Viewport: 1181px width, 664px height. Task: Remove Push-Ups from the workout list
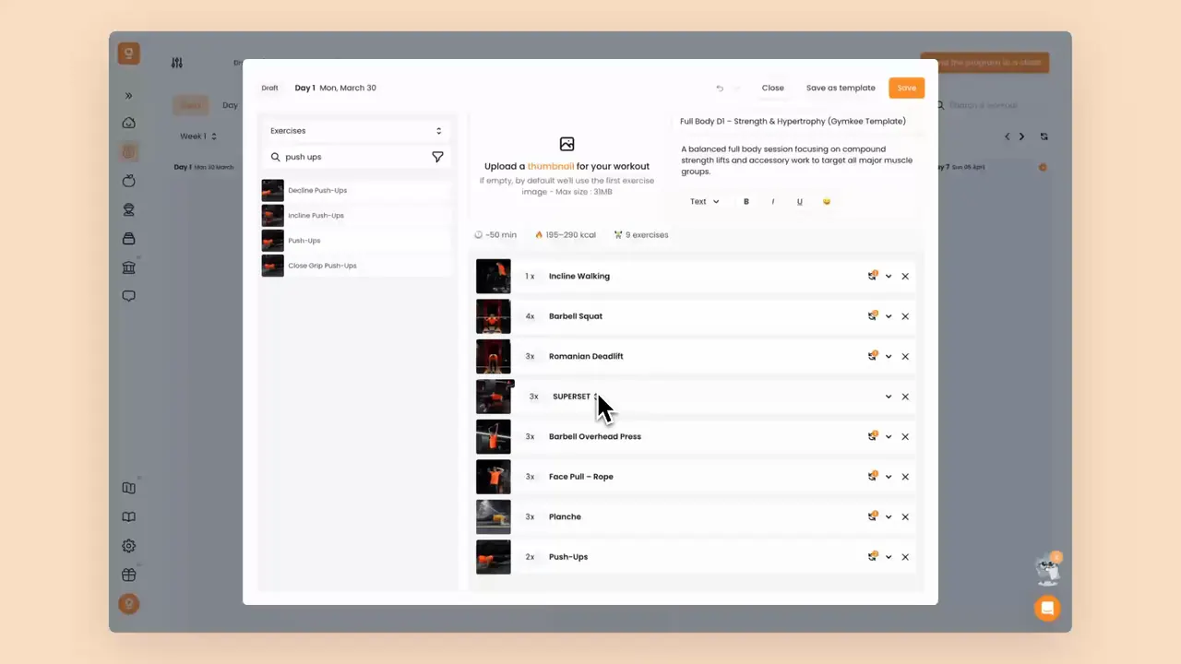pyautogui.click(x=905, y=557)
